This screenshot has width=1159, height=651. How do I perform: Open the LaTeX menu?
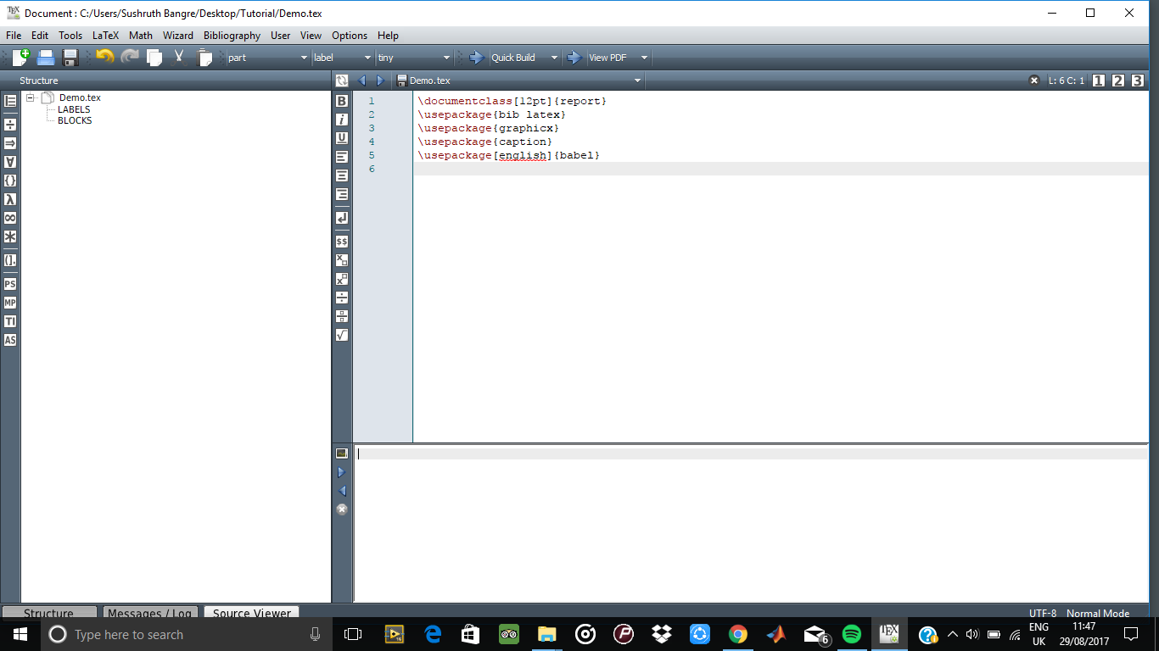[106, 36]
